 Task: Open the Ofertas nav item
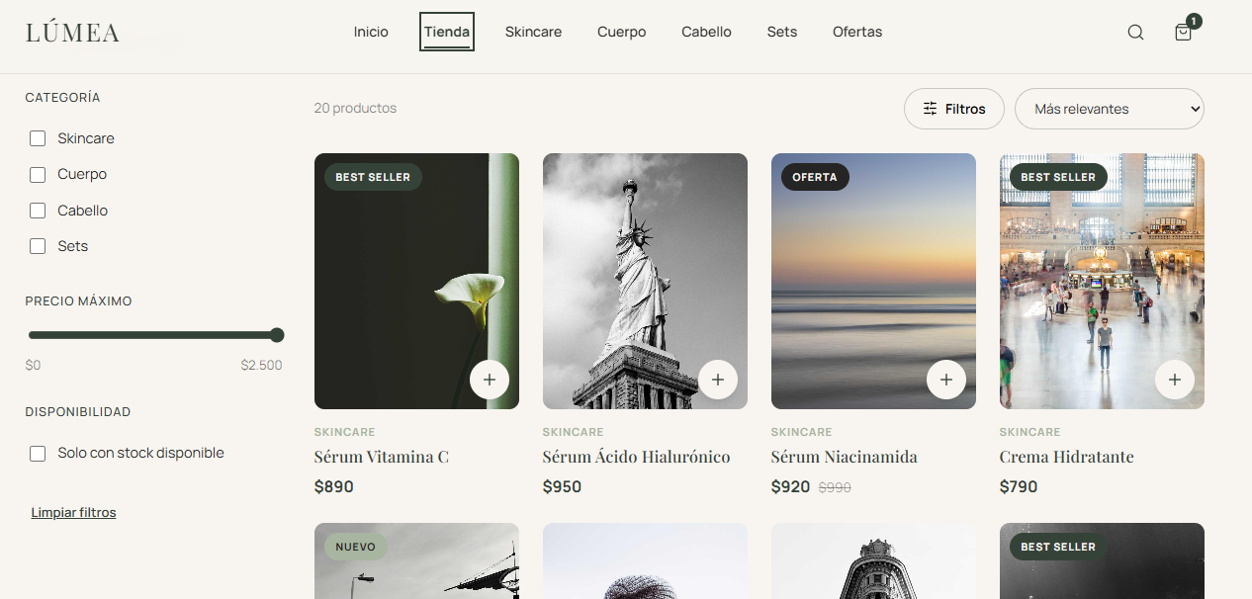(857, 32)
